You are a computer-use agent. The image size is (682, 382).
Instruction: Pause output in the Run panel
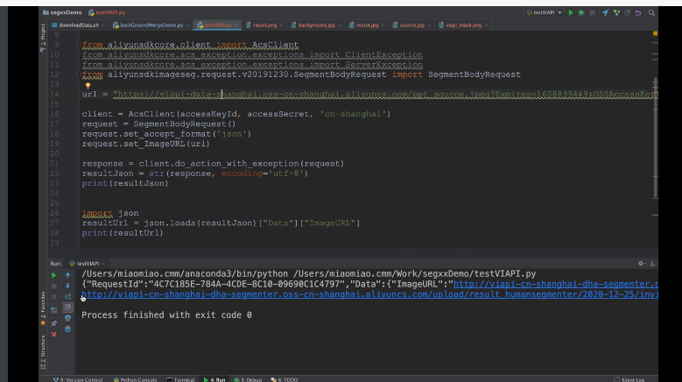point(54,297)
